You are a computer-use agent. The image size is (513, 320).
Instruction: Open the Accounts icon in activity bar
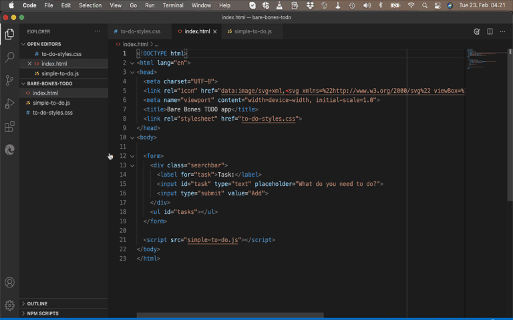[9, 283]
